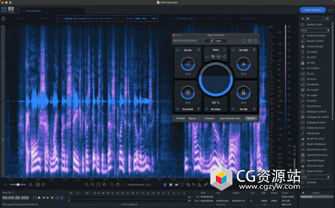
Task: Click the blue Repair Assistant button
Action: click(313, 10)
